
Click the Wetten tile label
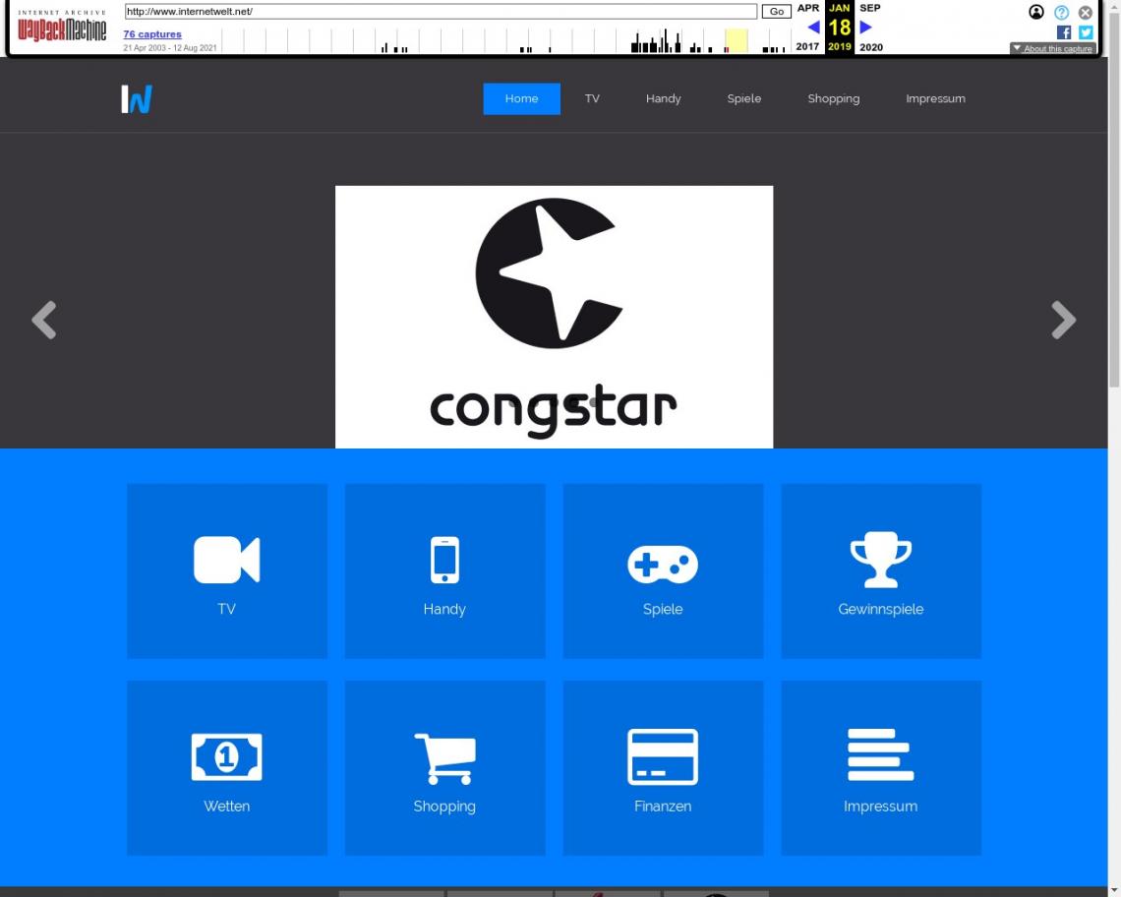coord(226,807)
